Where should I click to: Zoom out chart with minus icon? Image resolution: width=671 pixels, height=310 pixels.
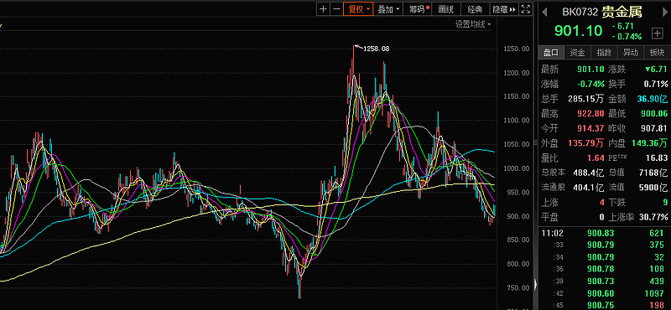point(337,9)
